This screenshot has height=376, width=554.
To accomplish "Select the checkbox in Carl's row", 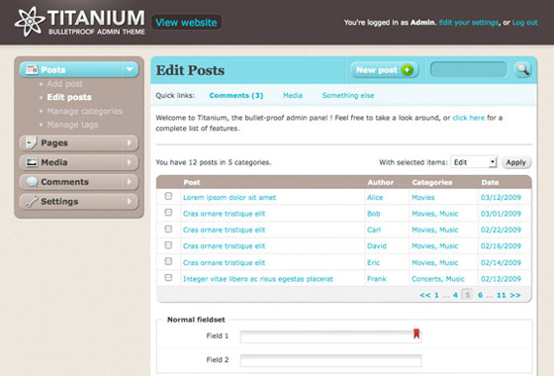I will point(168,229).
